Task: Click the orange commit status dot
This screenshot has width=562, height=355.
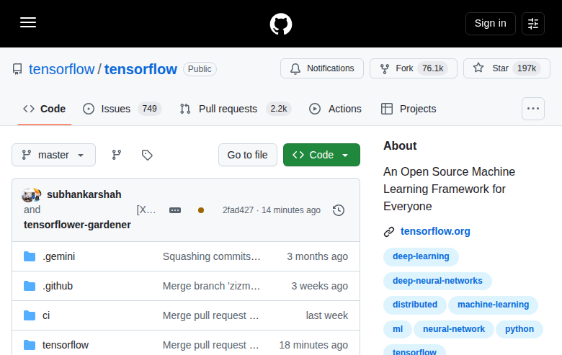Action: tap(201, 210)
